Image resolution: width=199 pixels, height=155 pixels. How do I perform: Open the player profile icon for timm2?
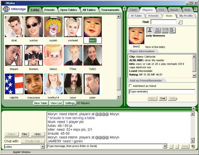pos(150,30)
